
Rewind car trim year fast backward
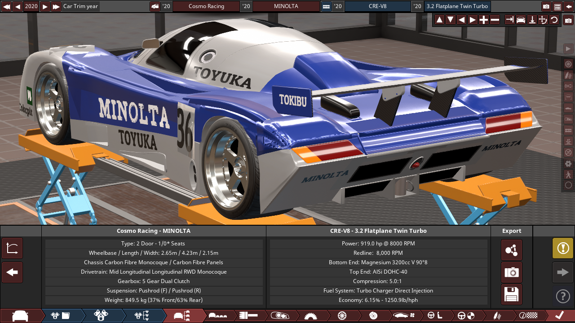[x=7, y=6]
